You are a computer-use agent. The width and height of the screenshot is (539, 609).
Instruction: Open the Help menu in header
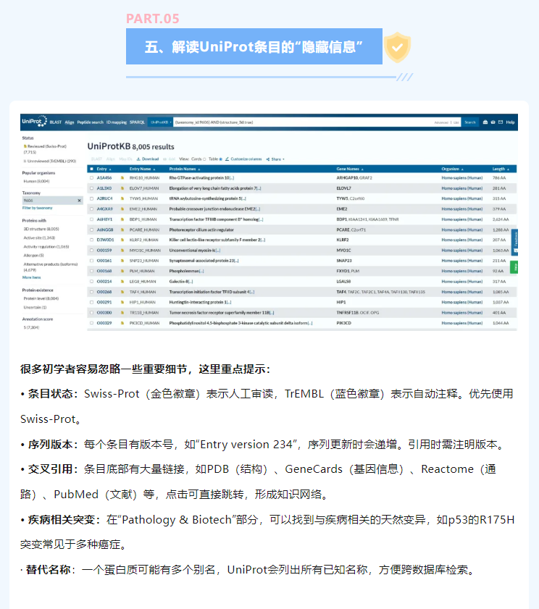[510, 122]
